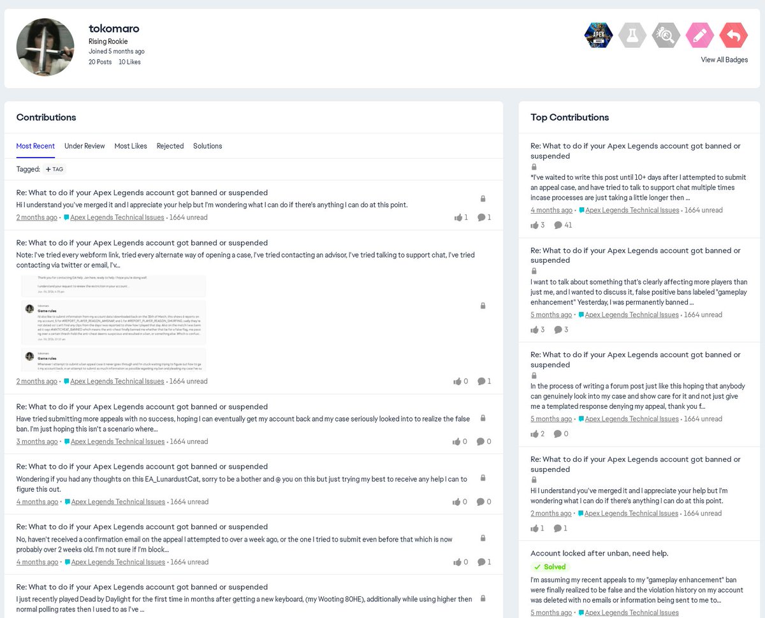
Task: Click lock icon beside the chat screenshot post
Action: point(483,306)
